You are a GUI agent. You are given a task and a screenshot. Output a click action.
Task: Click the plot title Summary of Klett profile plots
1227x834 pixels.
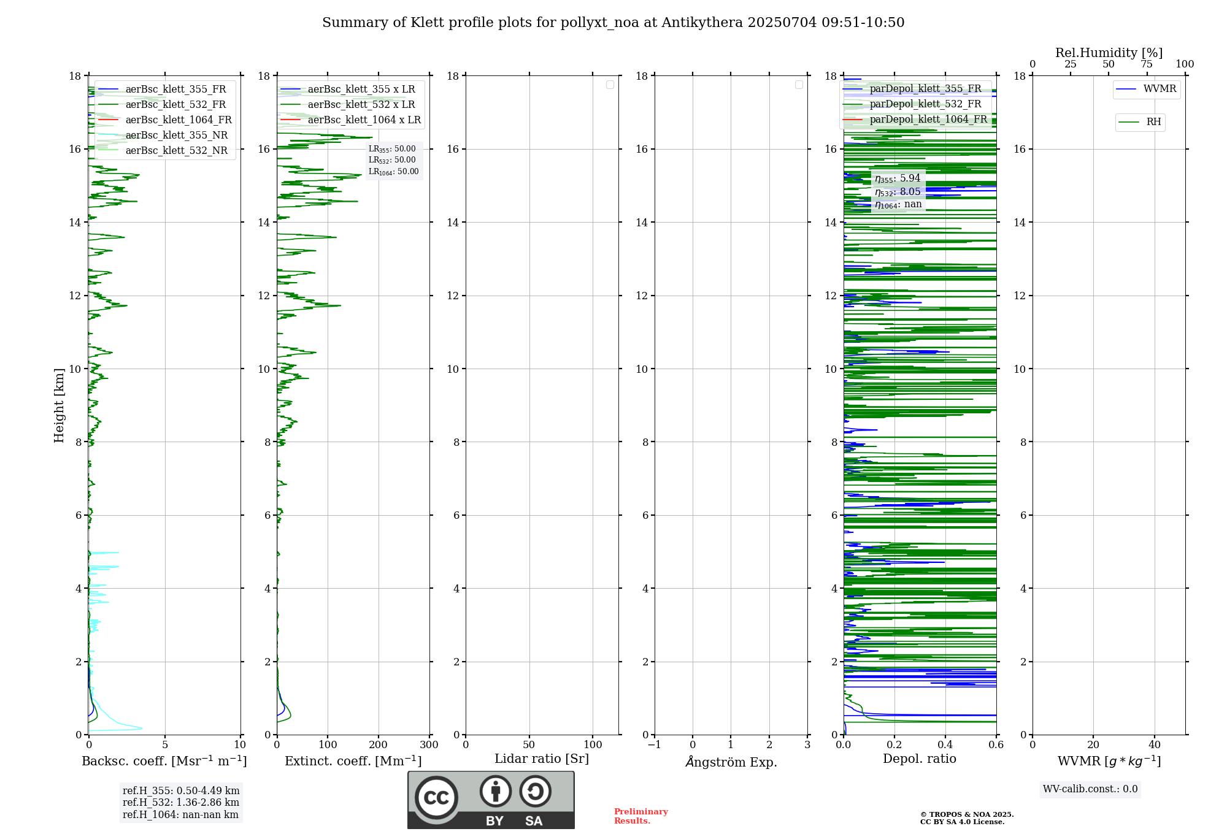613,23
